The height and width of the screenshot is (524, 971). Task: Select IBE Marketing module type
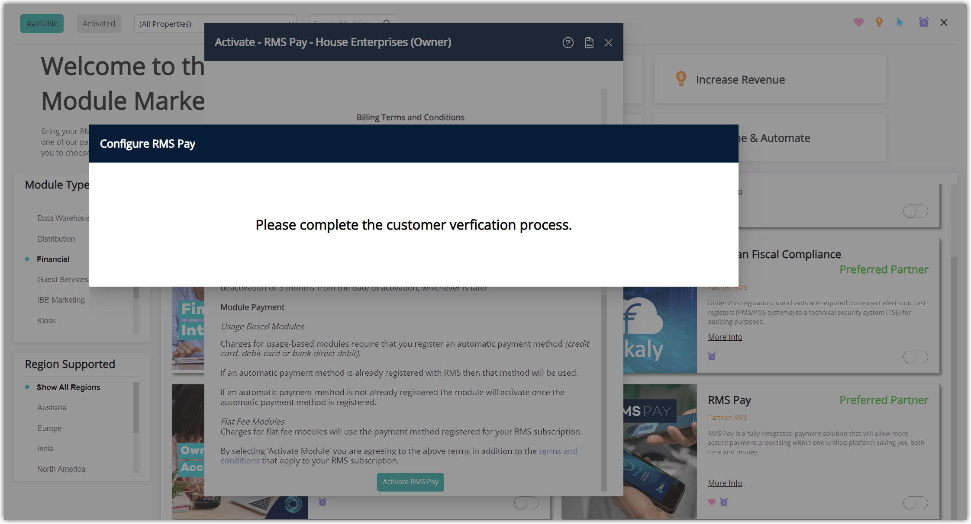(x=61, y=300)
